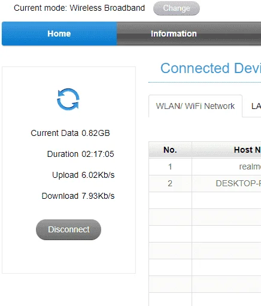Click the blue refresh sync icon

(68, 99)
